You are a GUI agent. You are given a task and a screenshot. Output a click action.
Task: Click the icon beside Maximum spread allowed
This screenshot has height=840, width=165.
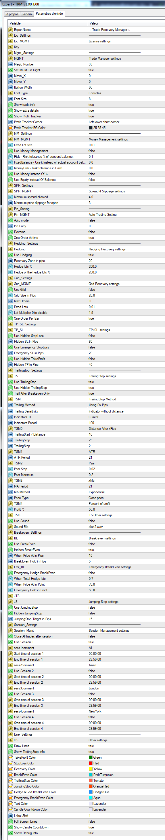[x=10, y=197]
